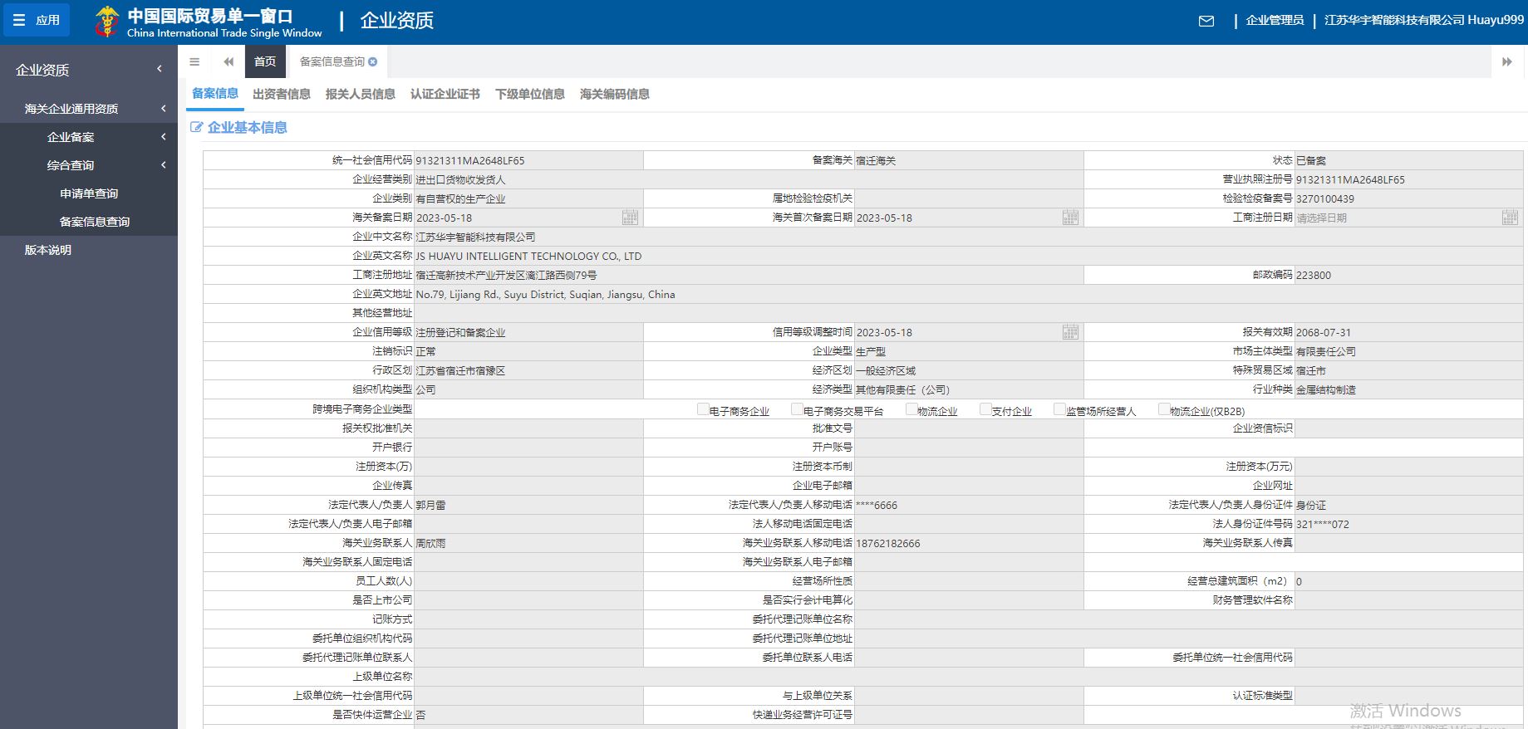Screen dimensions: 1528x729
Task: Check the 电子商务交易平台 checkbox
Action: [797, 409]
